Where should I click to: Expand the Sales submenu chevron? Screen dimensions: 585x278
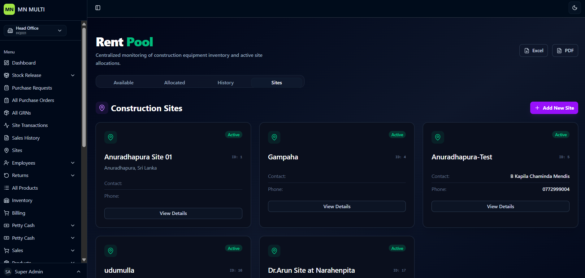point(73,251)
